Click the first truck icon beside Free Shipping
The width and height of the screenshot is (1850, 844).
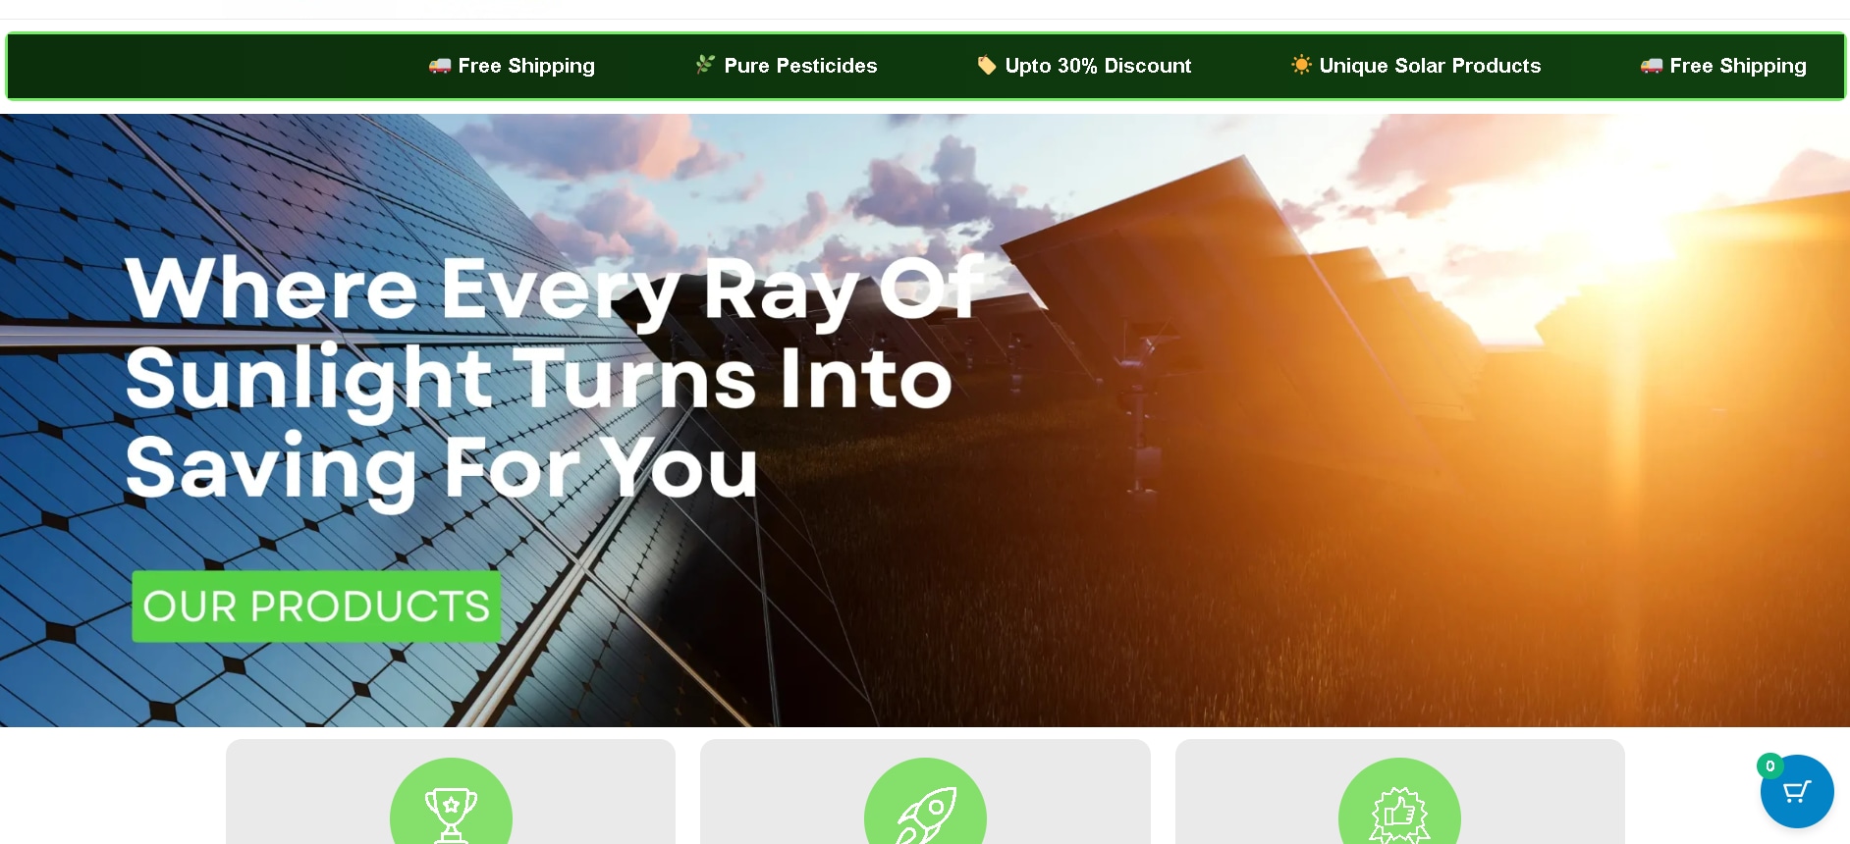point(440,66)
